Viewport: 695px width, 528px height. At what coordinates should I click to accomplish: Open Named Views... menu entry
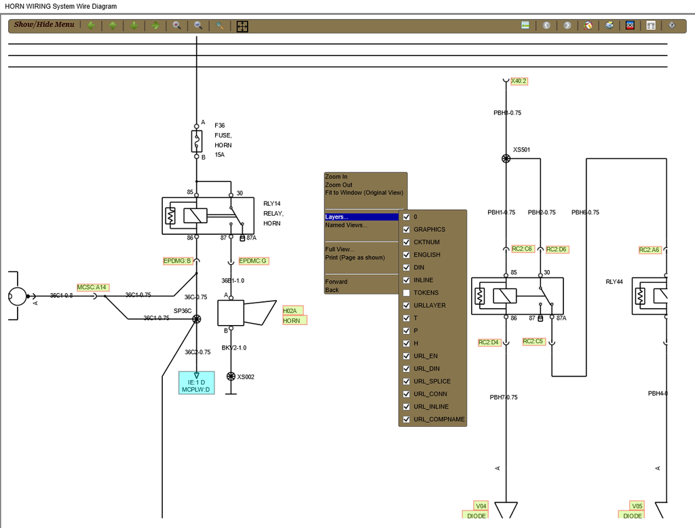pyautogui.click(x=346, y=225)
